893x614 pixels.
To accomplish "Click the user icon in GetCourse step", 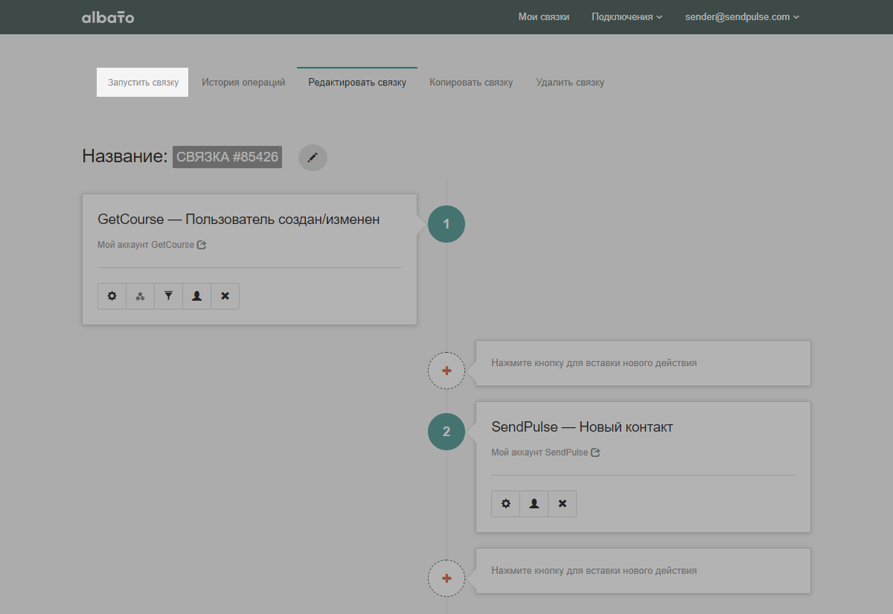I will click(196, 296).
